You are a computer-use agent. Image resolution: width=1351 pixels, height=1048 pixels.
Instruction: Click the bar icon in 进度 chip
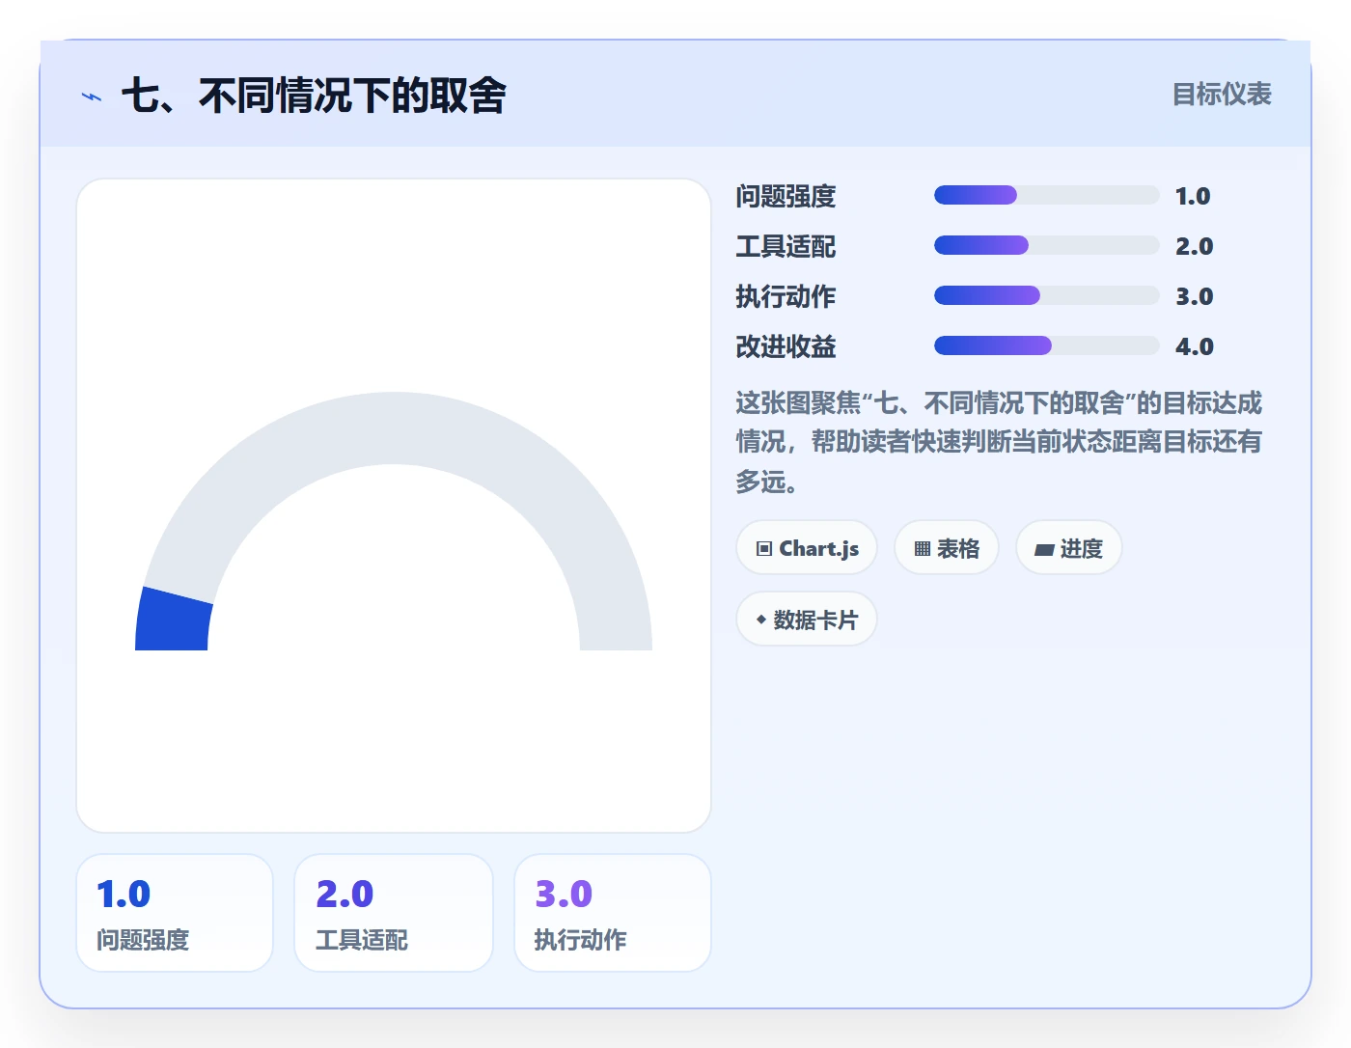click(x=1044, y=549)
